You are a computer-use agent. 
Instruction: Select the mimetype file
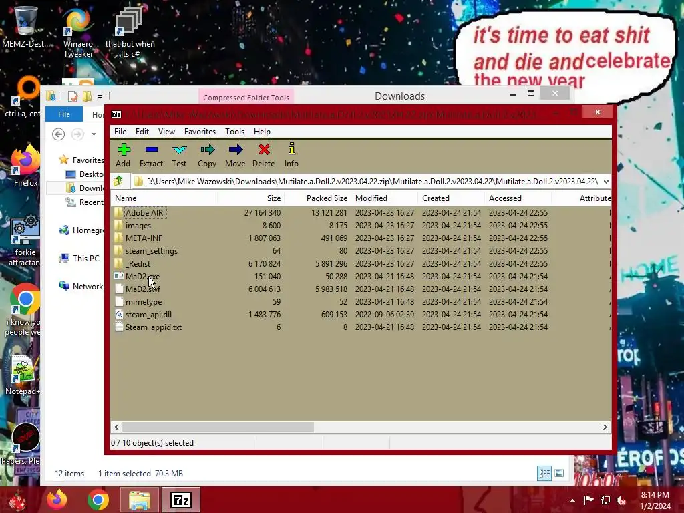(144, 301)
